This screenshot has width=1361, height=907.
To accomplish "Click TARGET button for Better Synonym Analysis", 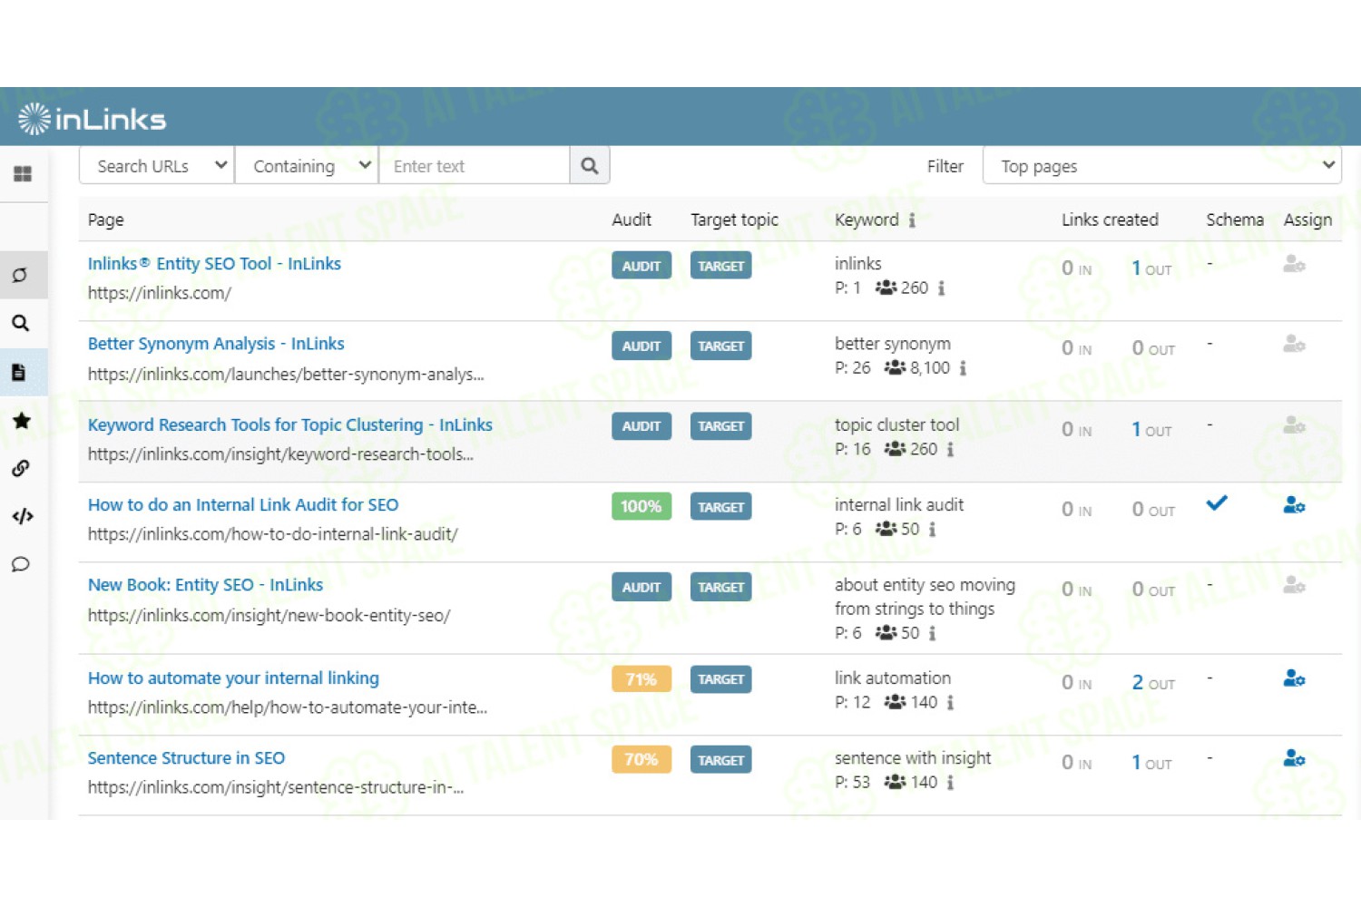I will pyautogui.click(x=721, y=346).
